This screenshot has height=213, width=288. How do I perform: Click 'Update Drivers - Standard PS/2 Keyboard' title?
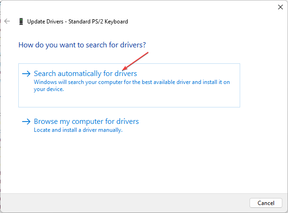[77, 22]
